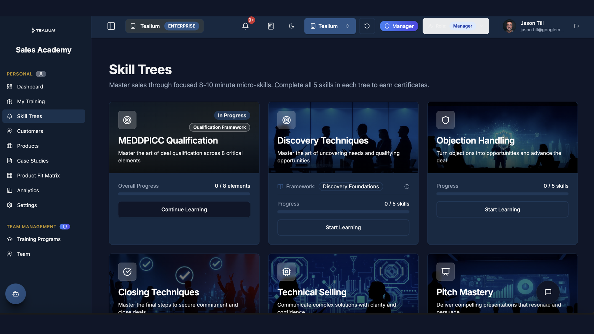Click the sign-out icon
The width and height of the screenshot is (594, 334).
pyautogui.click(x=576, y=26)
